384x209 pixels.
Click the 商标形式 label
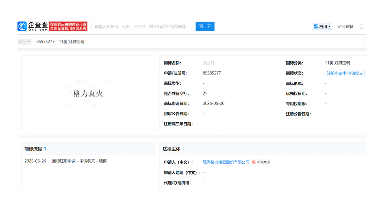(294, 84)
